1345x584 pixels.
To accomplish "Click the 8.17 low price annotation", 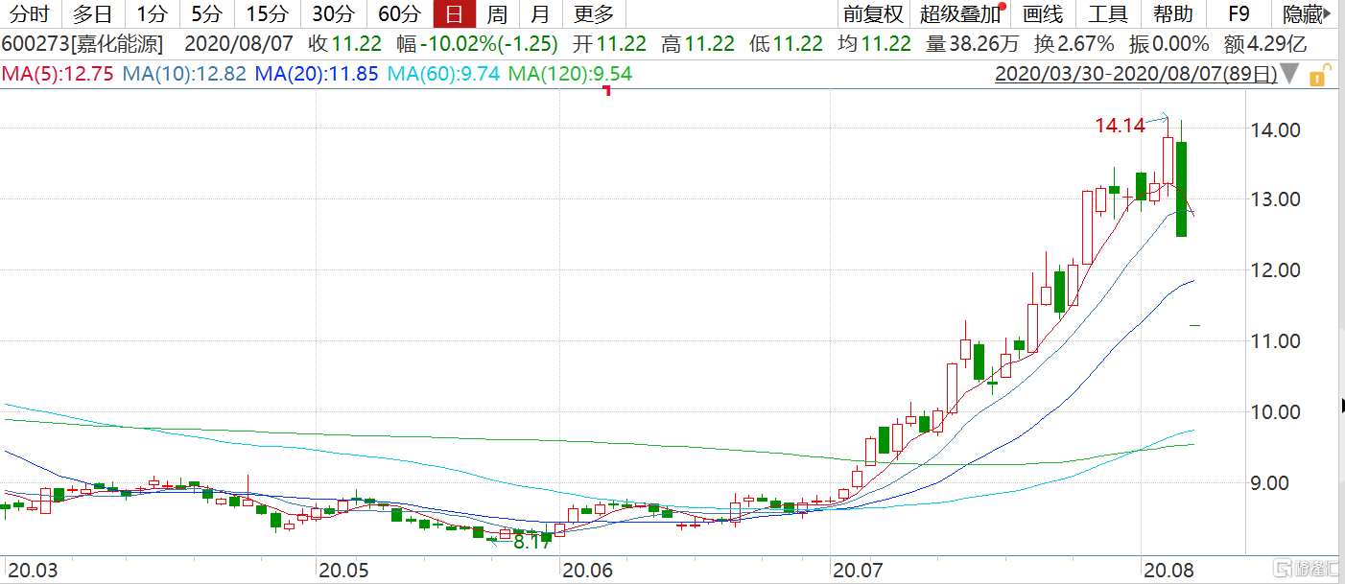I will pos(531,541).
